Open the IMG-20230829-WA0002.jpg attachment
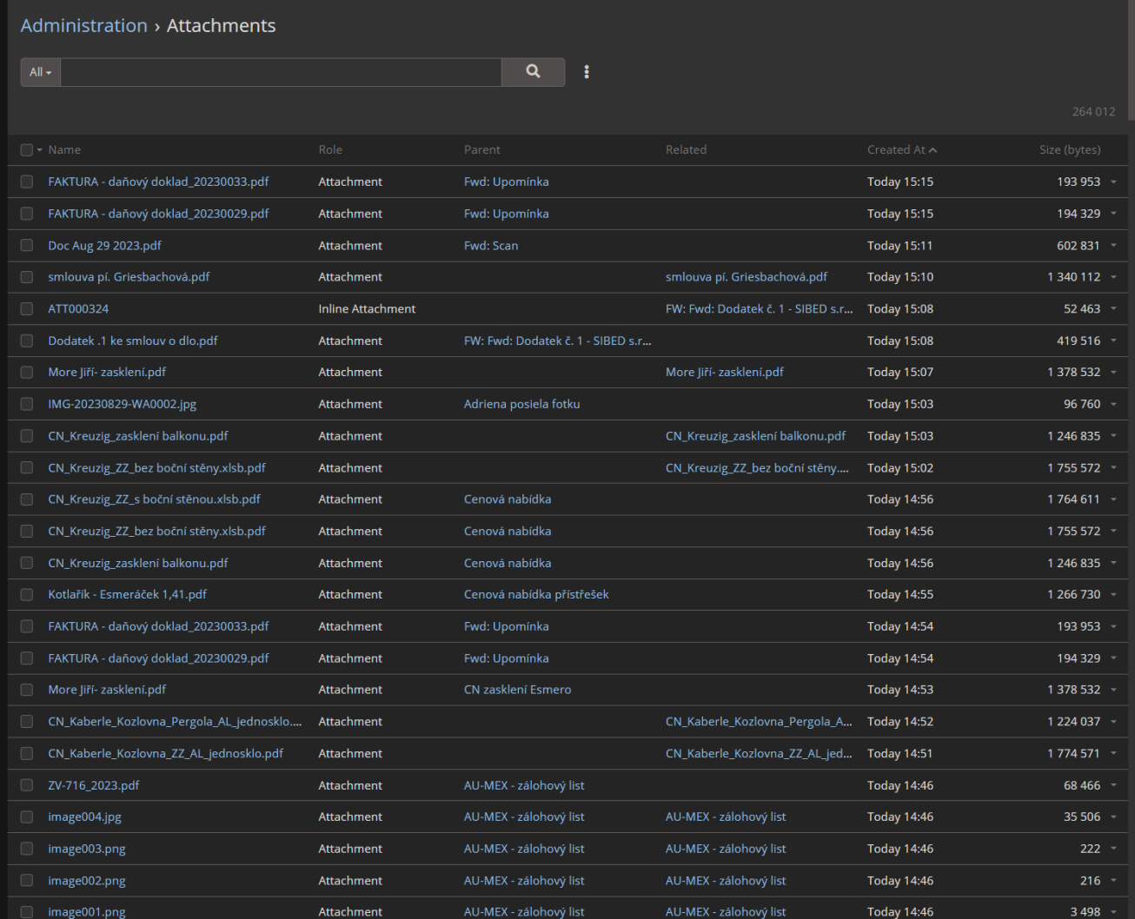This screenshot has height=919, width=1135. point(123,404)
